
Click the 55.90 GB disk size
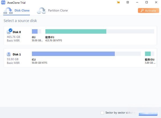pos(13,59)
